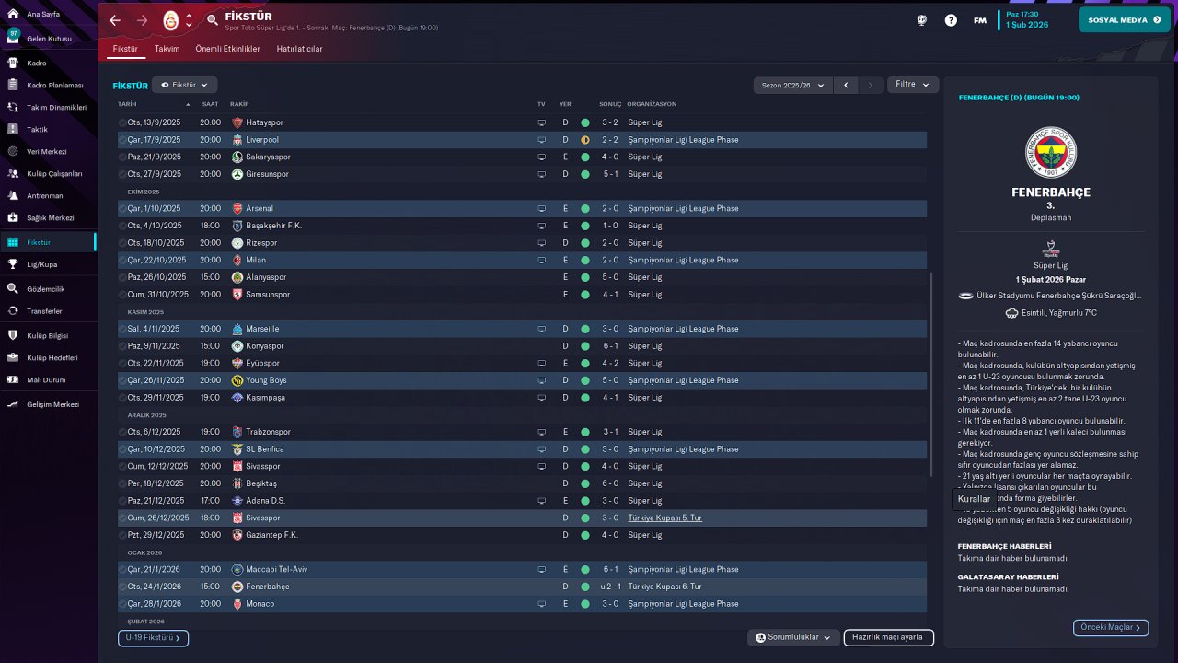The image size is (1178, 663).
Task: Click the orange draw indicator on the Liverpool row
Action: (x=585, y=140)
